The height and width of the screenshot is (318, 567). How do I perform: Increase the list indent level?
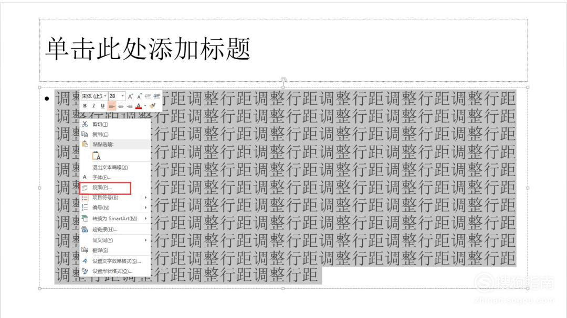click(156, 96)
